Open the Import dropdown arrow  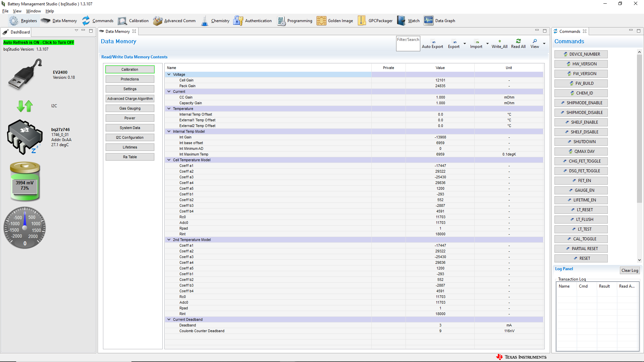[487, 44]
